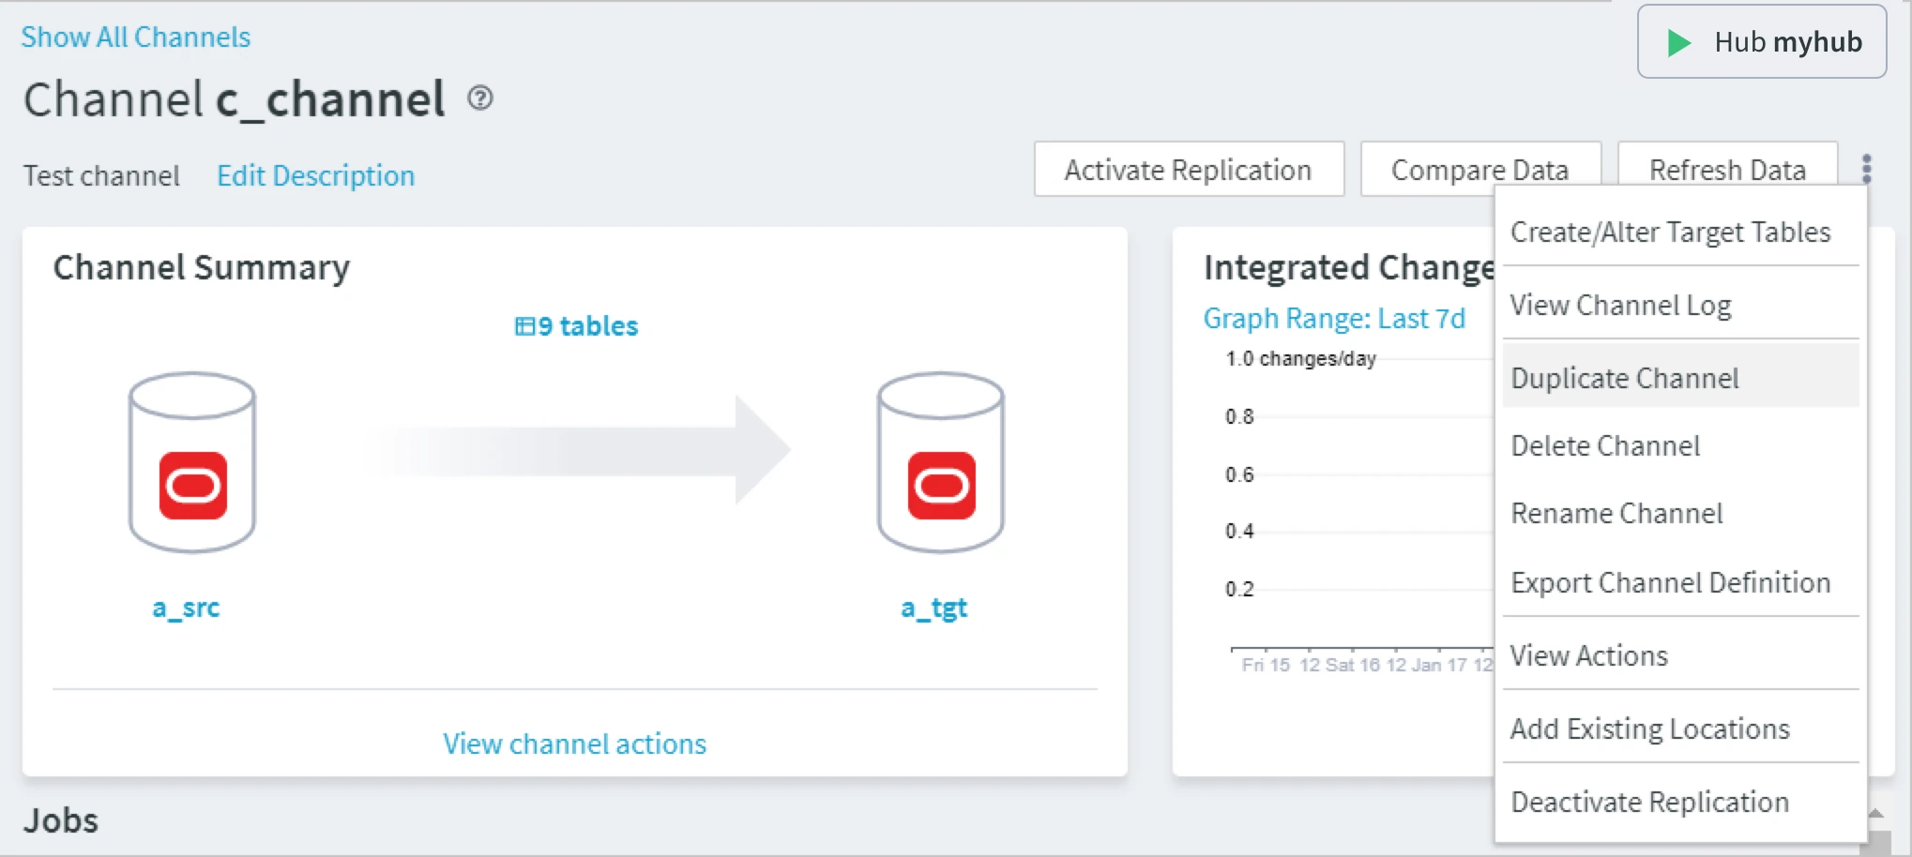Click the scrollbar up arrow near Jobs
Image resolution: width=1912 pixels, height=857 pixels.
point(1875,814)
